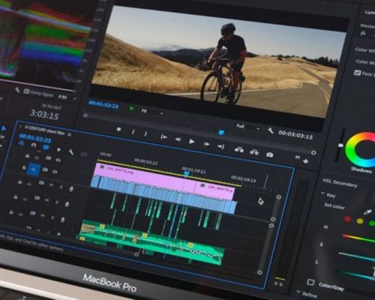Open Lumetri Scopes settings wrench icon

17,90
